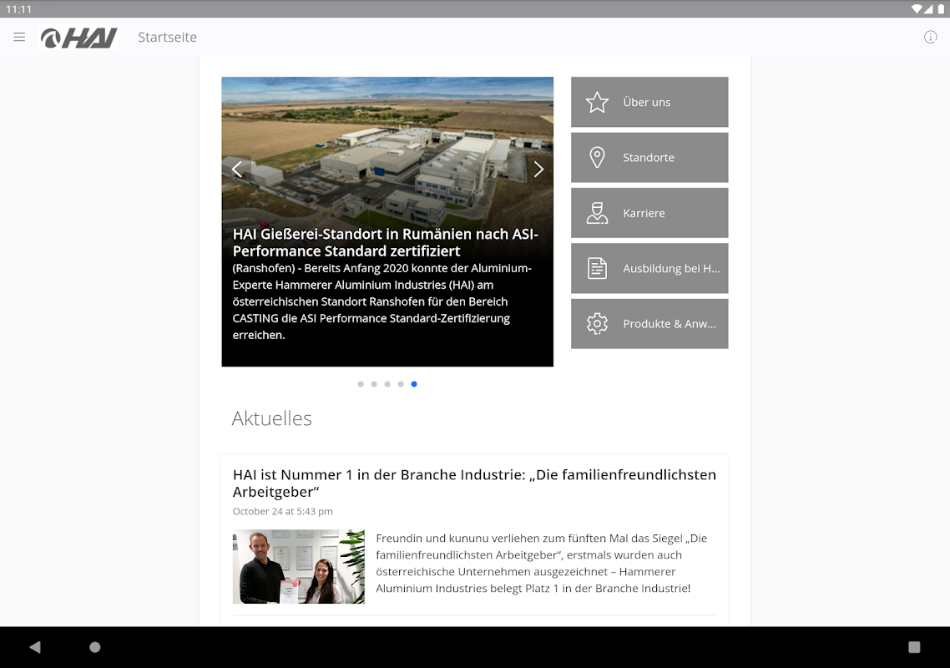The height and width of the screenshot is (668, 950).
Task: Click the Ranshofen slide description text
Action: click(x=382, y=301)
